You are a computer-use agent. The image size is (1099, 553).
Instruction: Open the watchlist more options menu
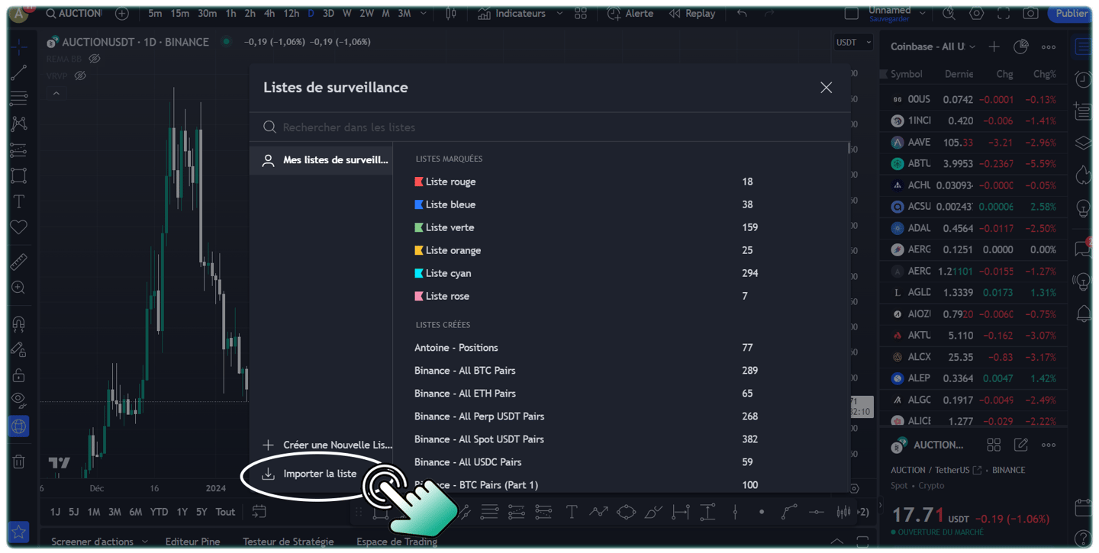(1049, 47)
